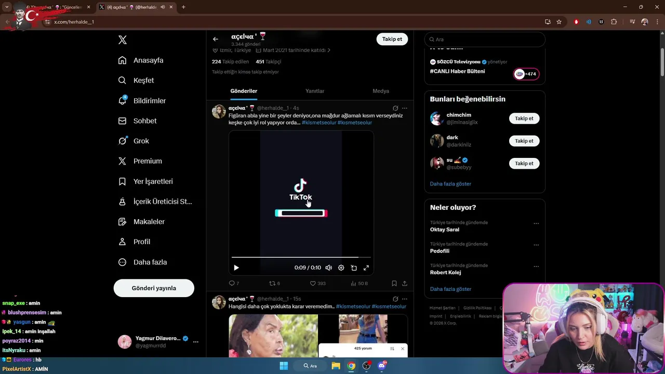This screenshot has width=665, height=374.
Task: Open Oktay Saral trending topic
Action: (x=445, y=230)
